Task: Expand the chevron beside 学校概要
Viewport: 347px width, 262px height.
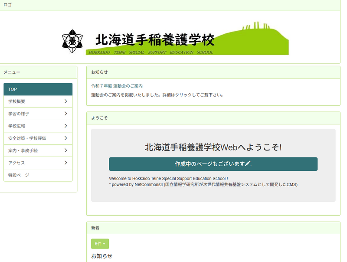Action: point(66,102)
